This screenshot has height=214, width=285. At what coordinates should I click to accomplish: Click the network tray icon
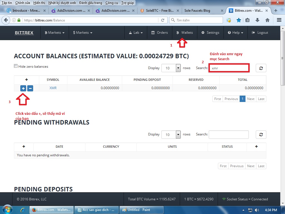[250, 210]
